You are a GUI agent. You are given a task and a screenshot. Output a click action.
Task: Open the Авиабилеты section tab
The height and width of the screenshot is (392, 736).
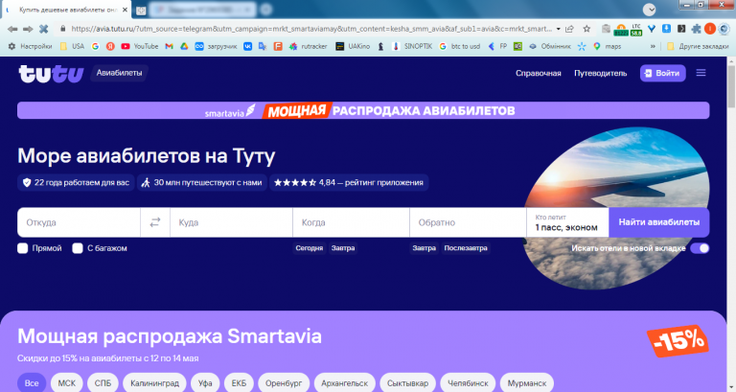tap(119, 73)
